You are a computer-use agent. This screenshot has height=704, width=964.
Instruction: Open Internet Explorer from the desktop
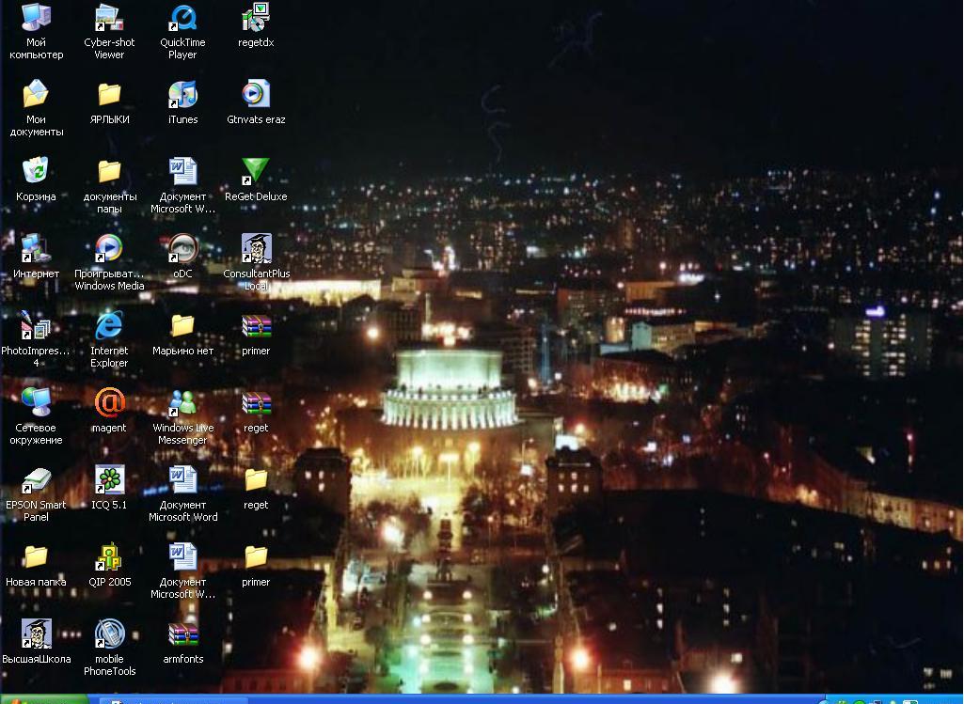click(x=109, y=326)
